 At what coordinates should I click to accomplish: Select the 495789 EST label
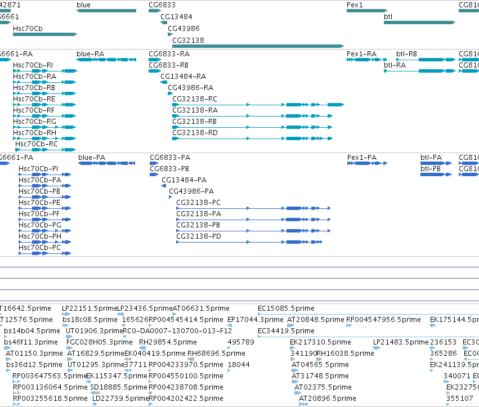[x=241, y=342]
